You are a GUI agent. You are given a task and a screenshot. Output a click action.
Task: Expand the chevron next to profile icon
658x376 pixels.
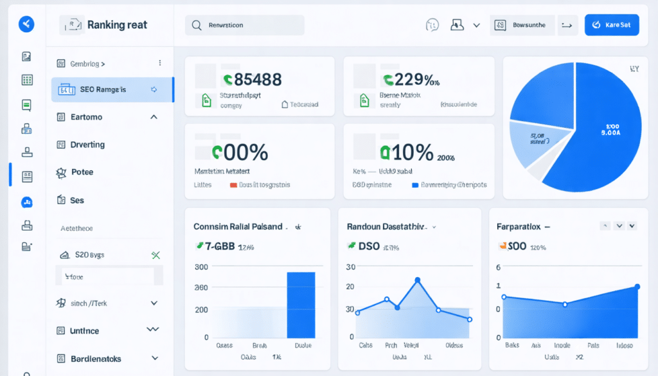tap(476, 25)
